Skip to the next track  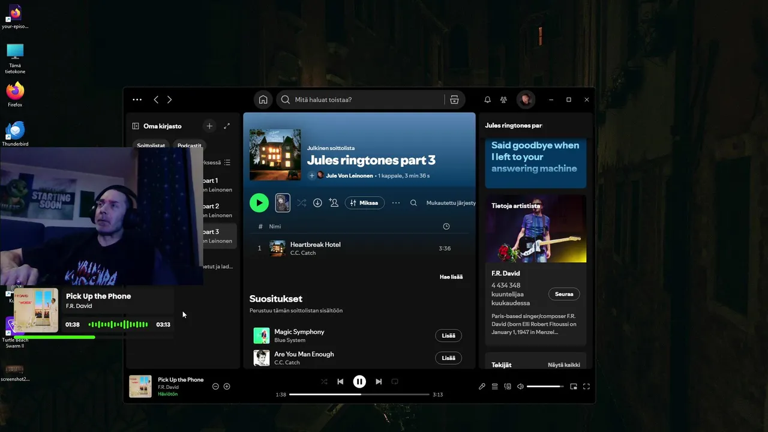pyautogui.click(x=379, y=382)
